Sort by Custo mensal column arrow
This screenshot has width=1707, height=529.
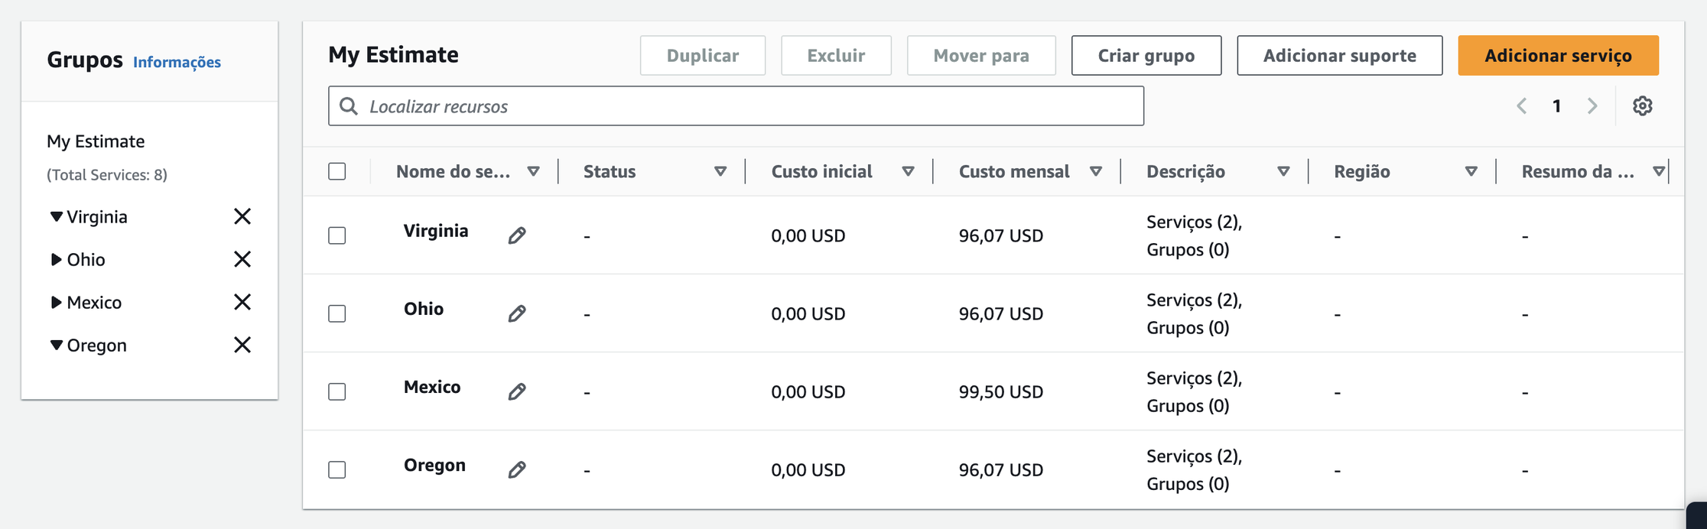click(1095, 171)
